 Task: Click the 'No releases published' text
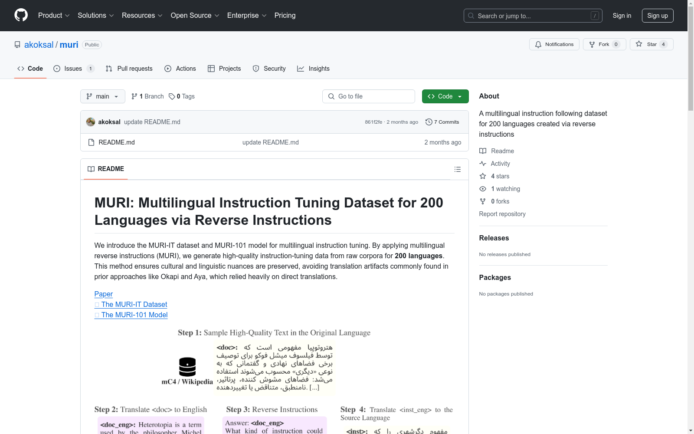coord(505,254)
